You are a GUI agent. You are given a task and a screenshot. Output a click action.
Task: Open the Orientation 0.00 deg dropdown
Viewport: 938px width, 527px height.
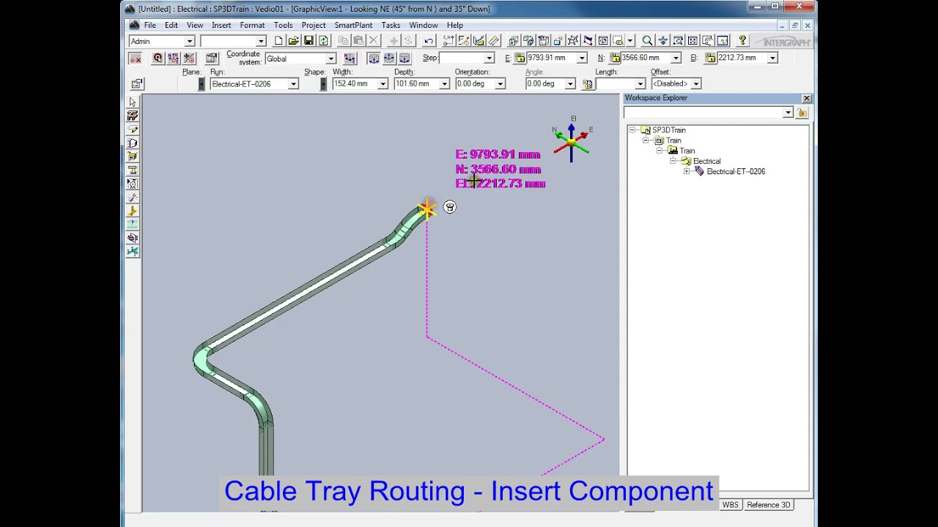coord(501,83)
